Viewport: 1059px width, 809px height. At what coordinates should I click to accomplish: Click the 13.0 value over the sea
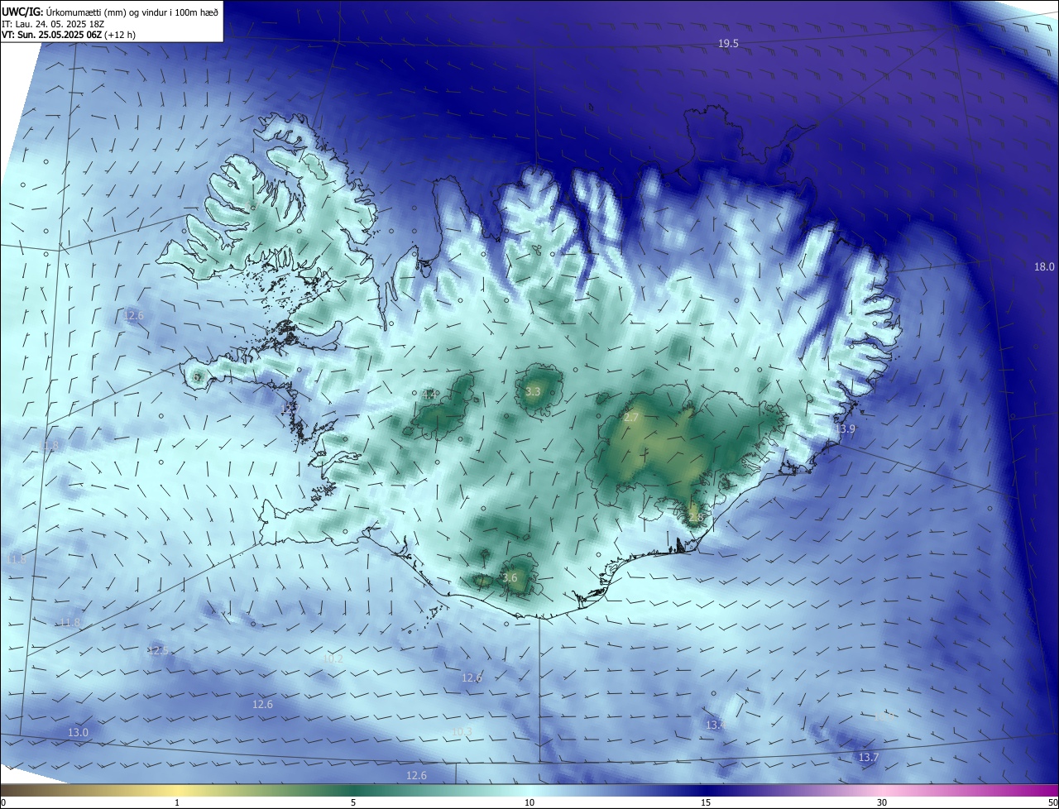pos(78,733)
